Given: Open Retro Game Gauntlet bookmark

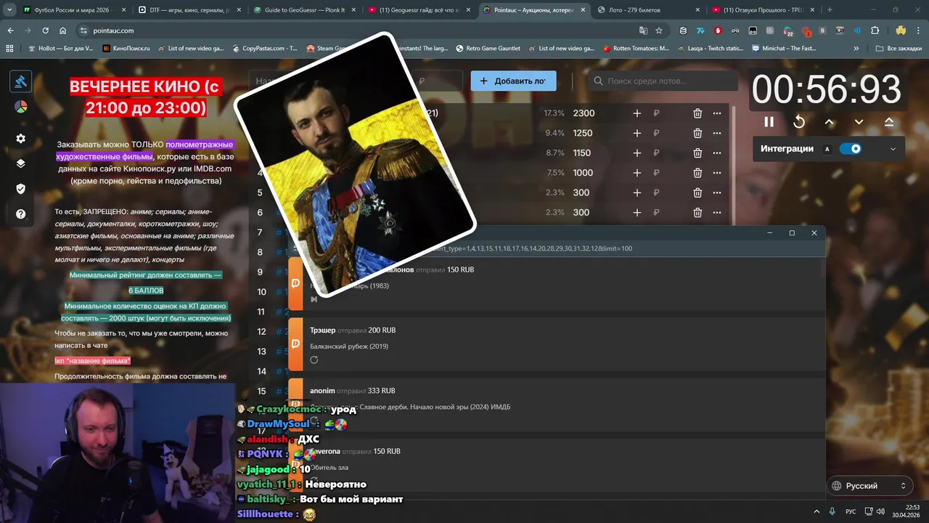Looking at the screenshot, I should point(488,49).
